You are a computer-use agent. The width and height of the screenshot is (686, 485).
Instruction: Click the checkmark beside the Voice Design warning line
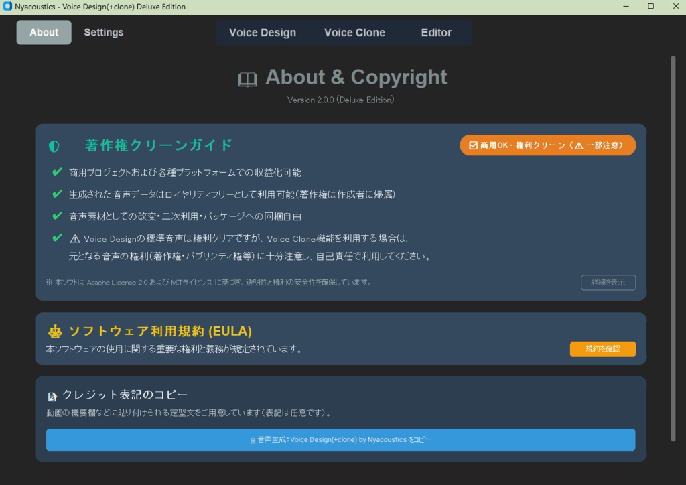point(58,238)
